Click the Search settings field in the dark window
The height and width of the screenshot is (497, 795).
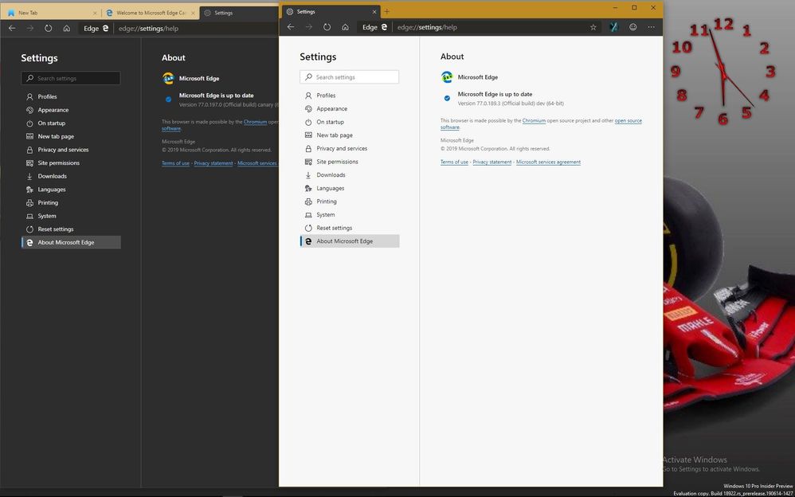coord(71,78)
